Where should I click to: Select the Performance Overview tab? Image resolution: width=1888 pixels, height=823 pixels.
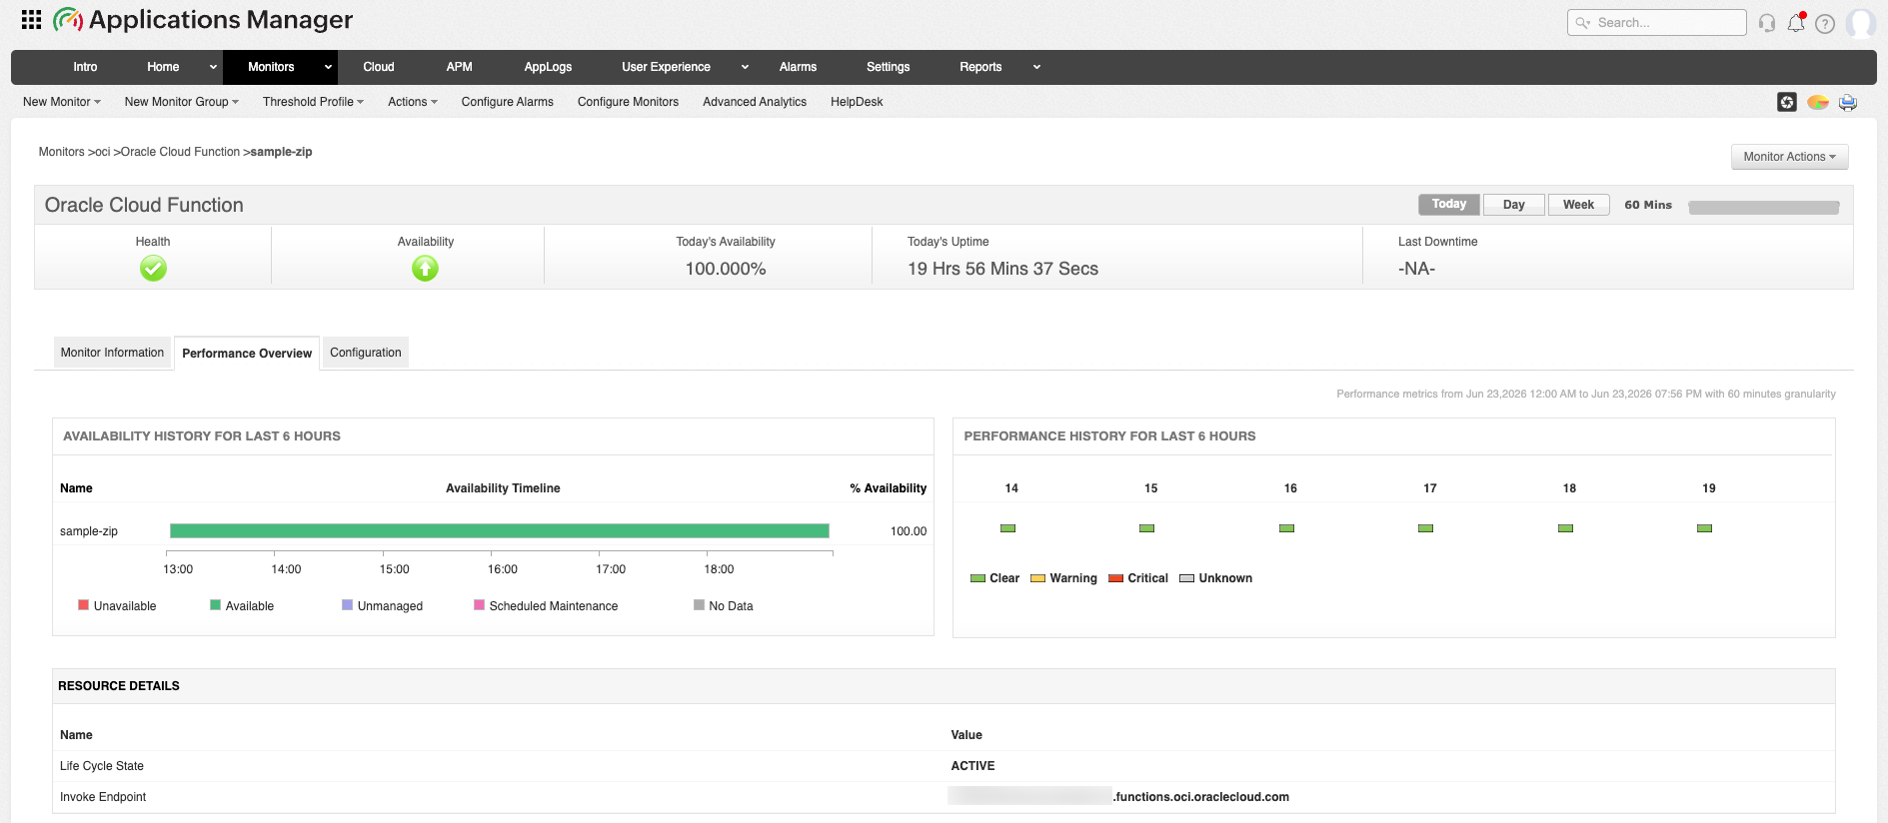(247, 354)
